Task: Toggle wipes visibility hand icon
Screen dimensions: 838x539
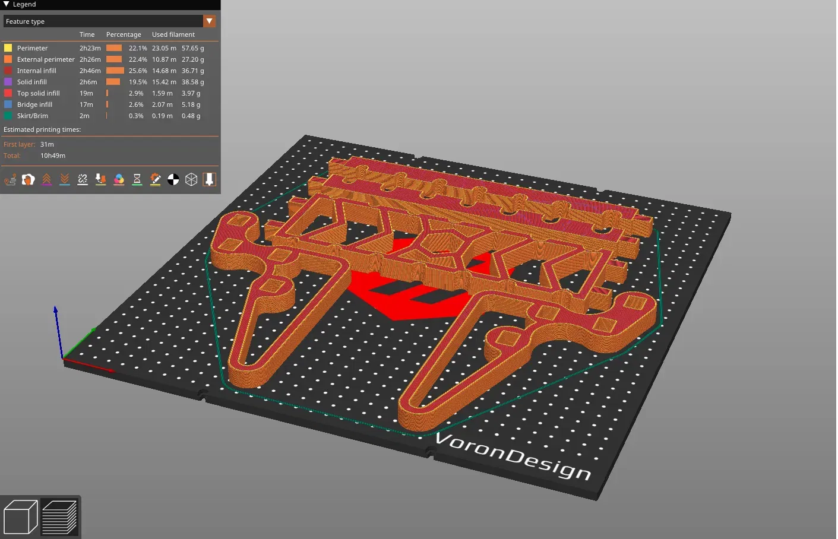Action: coord(29,179)
